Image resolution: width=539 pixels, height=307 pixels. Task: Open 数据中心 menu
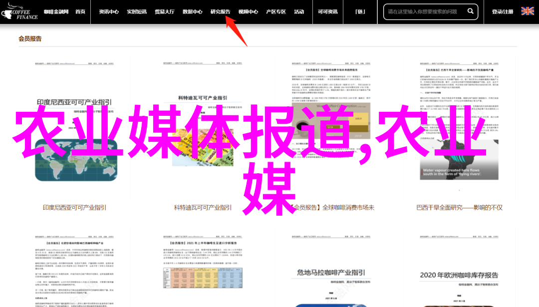[192, 11]
